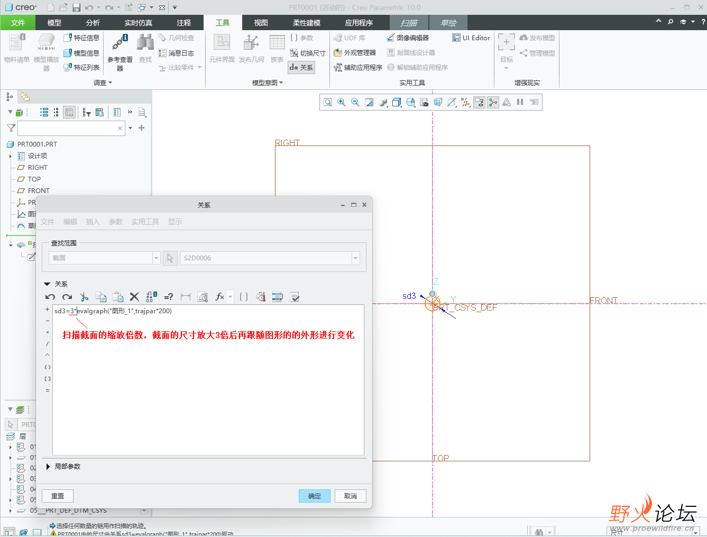The image size is (707, 537).
Task: Click the pause simulation icon in graphics toolbar
Action: [x=520, y=102]
